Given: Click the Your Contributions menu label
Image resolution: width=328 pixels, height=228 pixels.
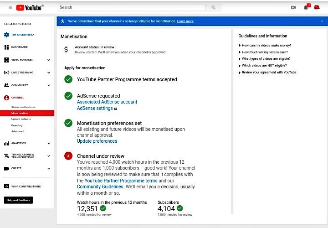Looking at the screenshot, I should coord(26,187).
